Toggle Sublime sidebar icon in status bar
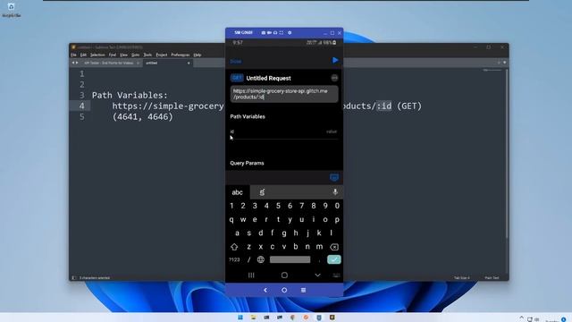 73,278
